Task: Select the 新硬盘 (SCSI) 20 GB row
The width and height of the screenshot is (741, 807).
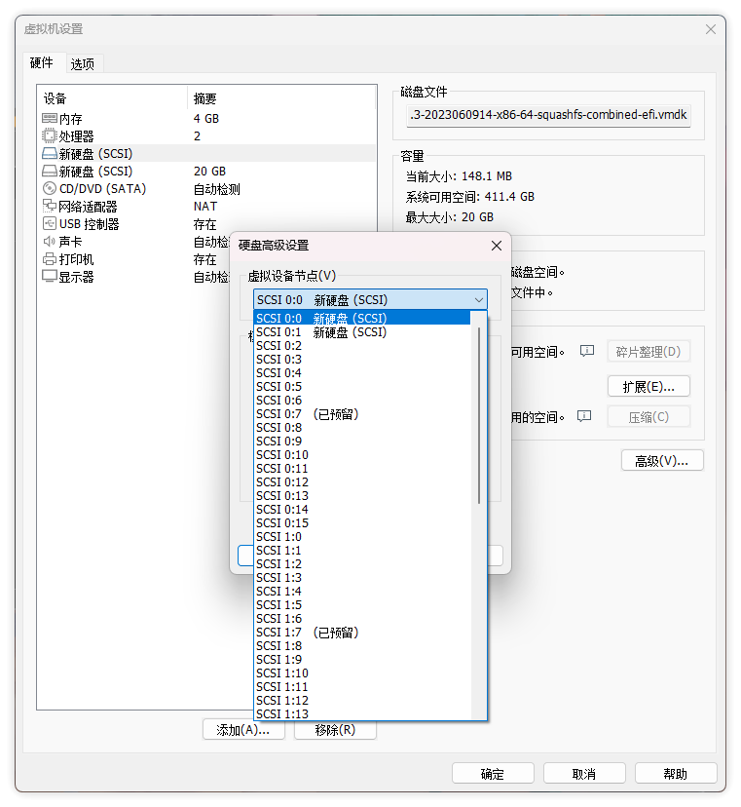Action: (206, 171)
